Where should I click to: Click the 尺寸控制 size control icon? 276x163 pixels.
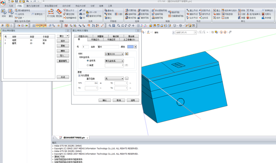tap(51, 13)
